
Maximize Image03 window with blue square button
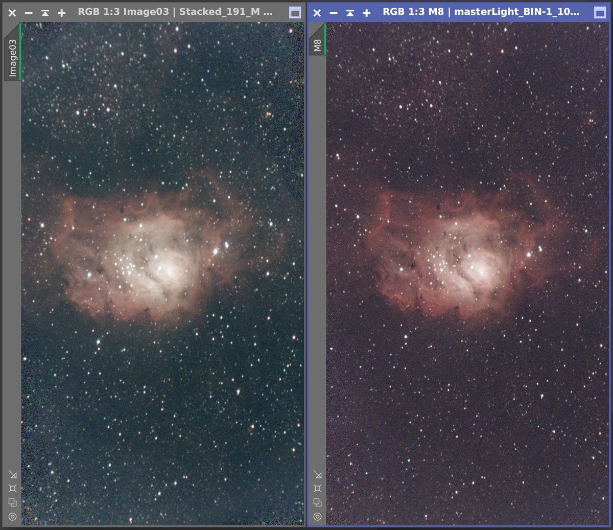(x=295, y=12)
